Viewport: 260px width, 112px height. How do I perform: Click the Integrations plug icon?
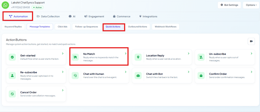coord(140,16)
